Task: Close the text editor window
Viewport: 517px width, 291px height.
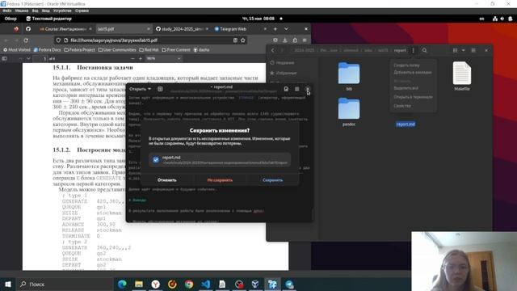Action: coord(307,89)
